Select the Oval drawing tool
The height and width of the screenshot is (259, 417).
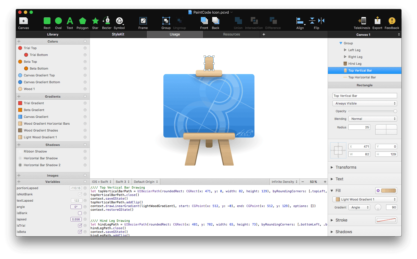tap(58, 21)
